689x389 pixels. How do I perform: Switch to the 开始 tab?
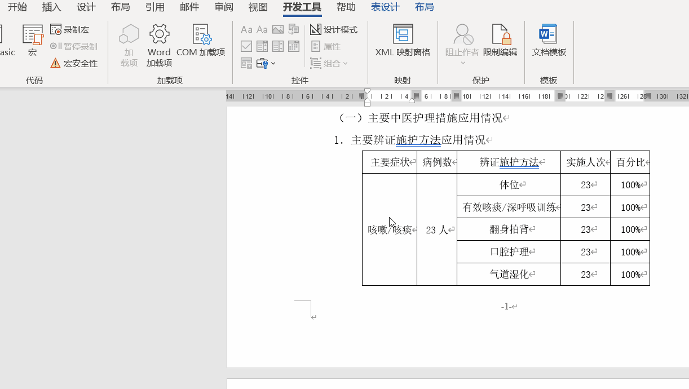17,7
